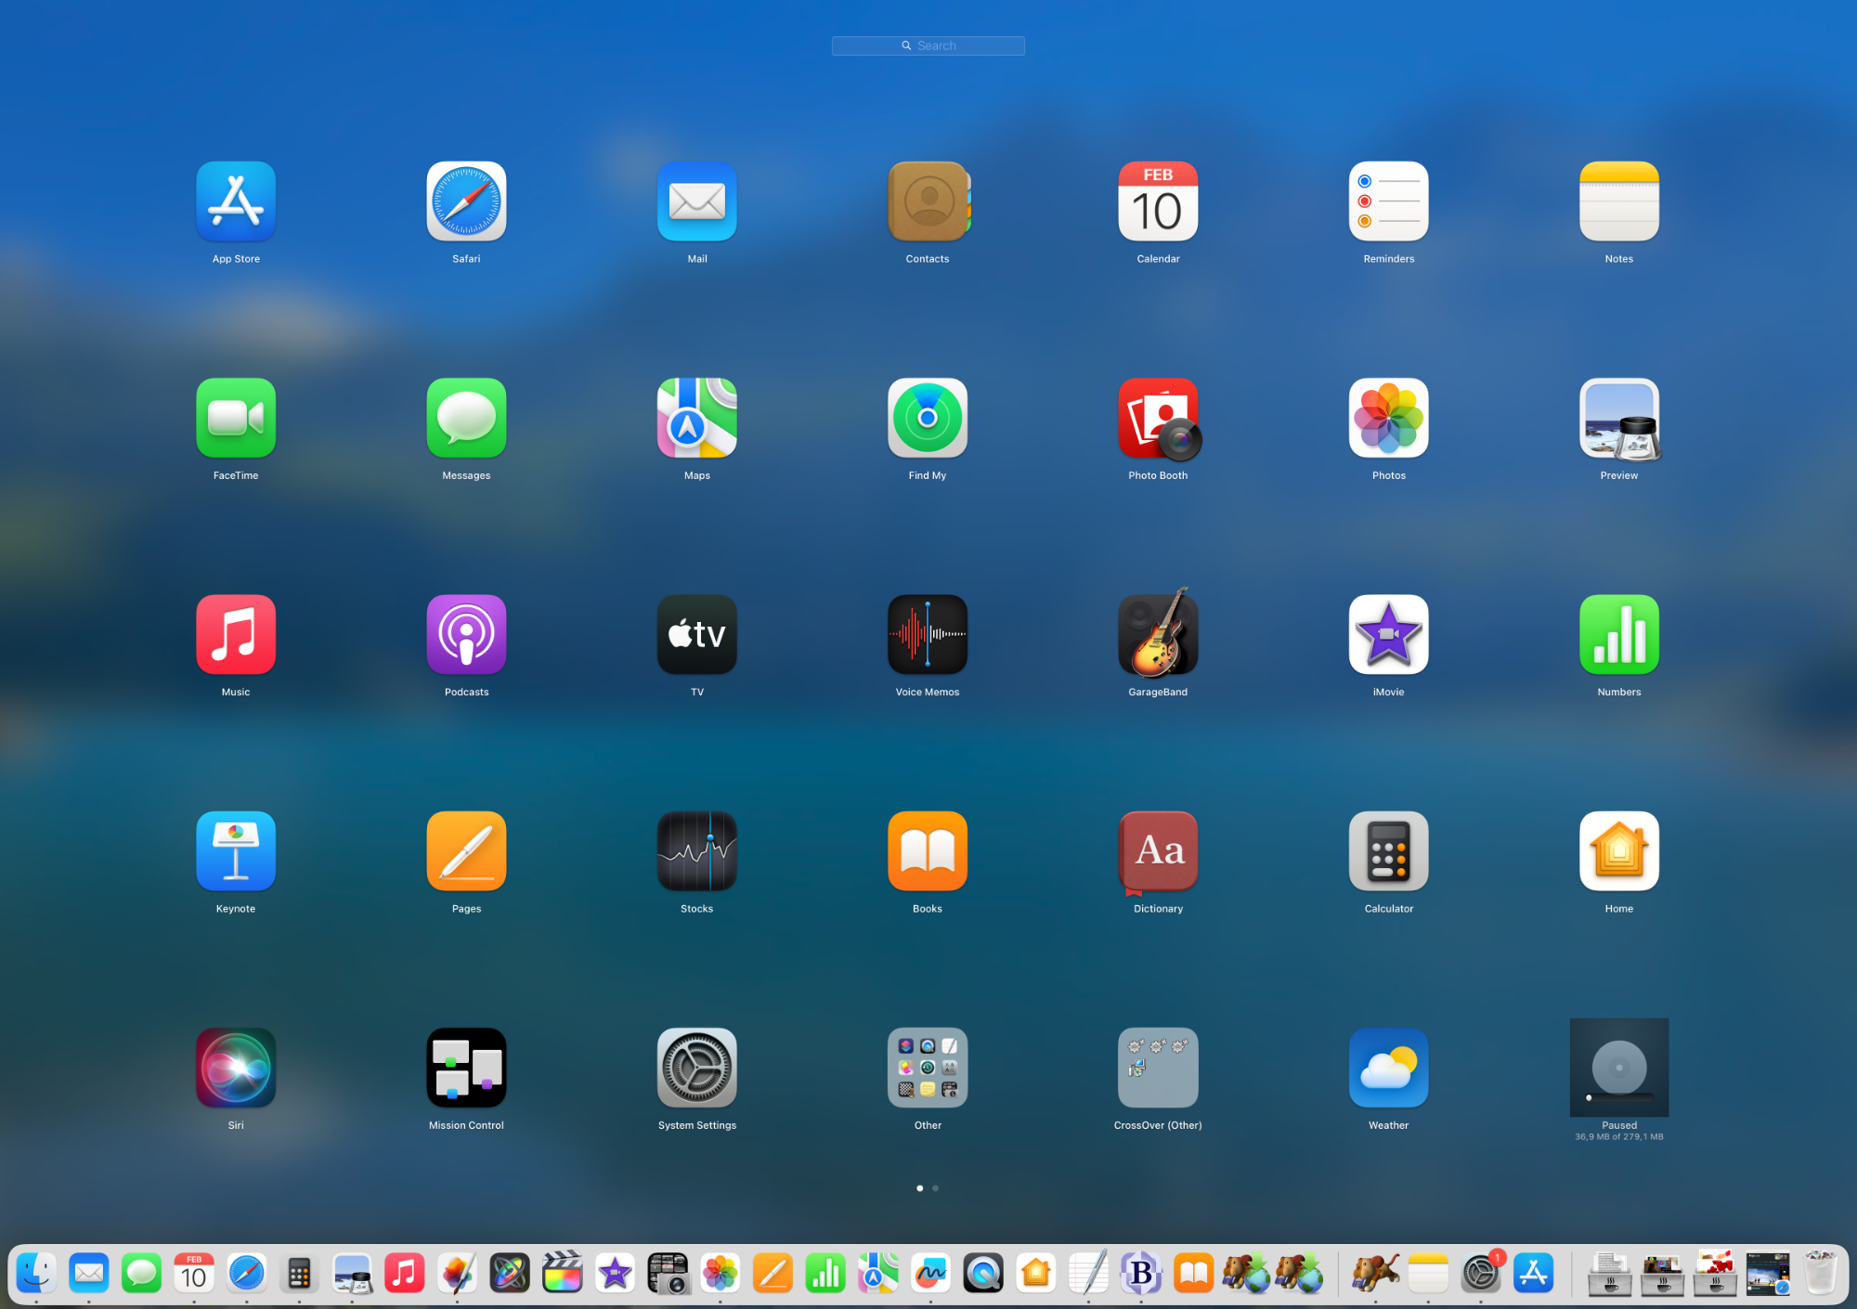
Task: Launch Final Cut Pro from the Dock
Action: pos(563,1274)
